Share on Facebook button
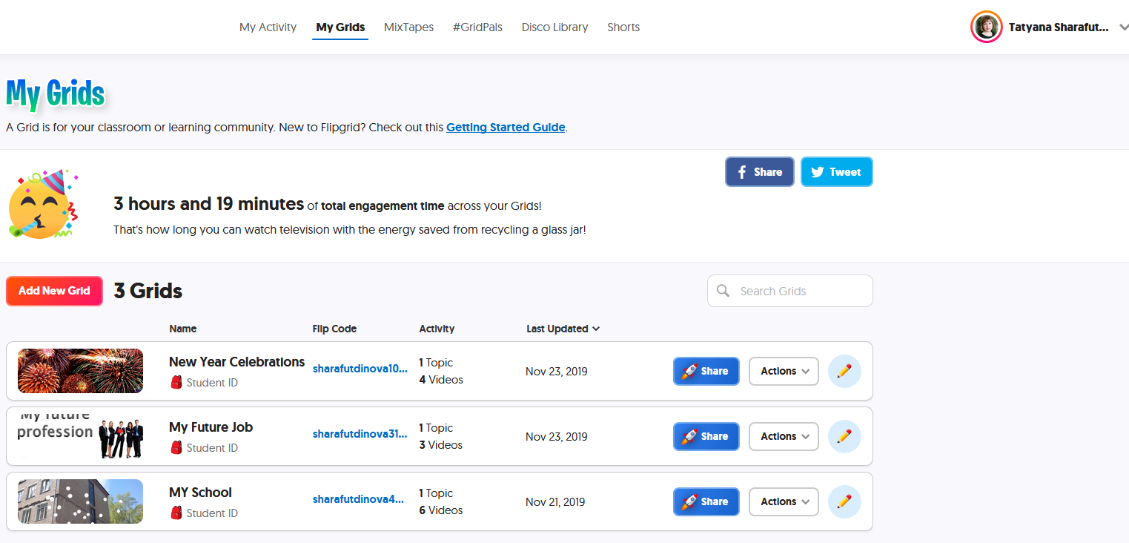This screenshot has height=543, width=1129. click(x=760, y=172)
